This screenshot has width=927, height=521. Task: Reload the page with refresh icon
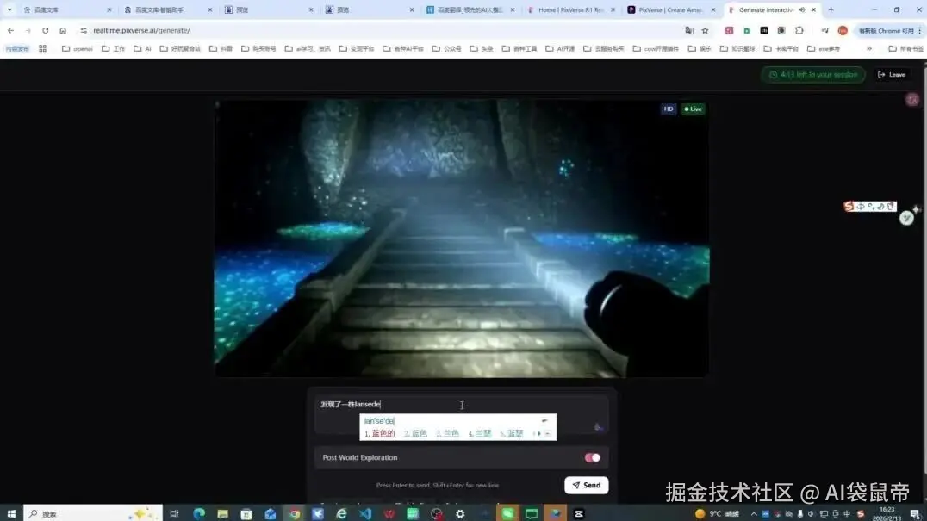[45, 30]
